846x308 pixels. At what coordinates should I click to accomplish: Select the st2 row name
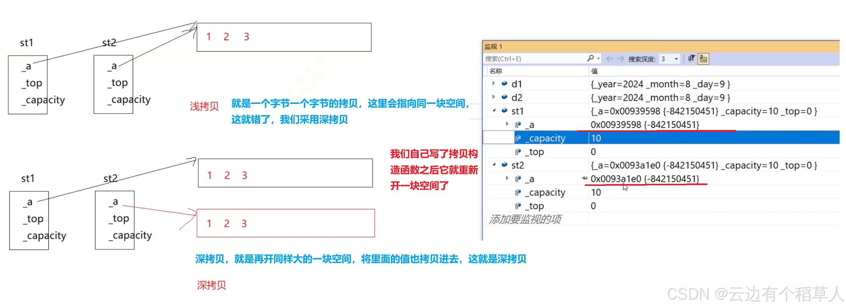point(518,166)
